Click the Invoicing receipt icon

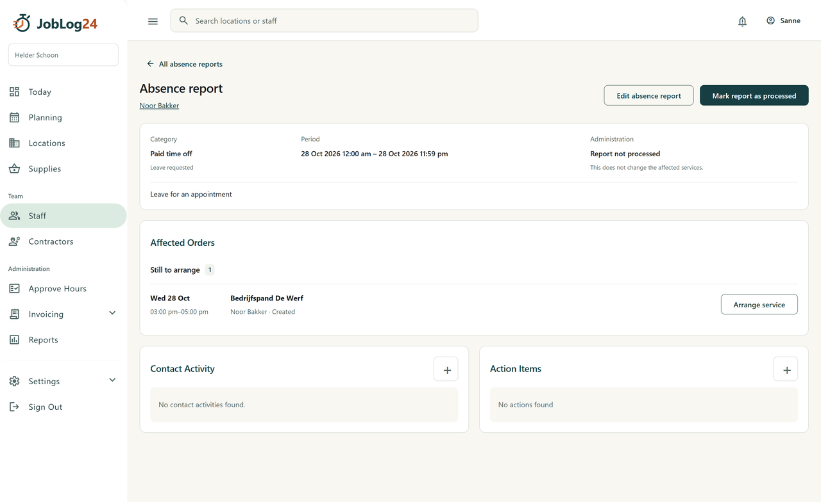(x=14, y=314)
